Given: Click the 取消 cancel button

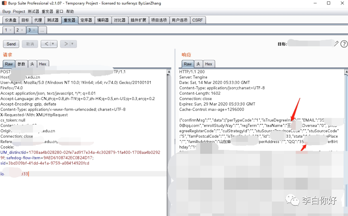Looking at the screenshot, I should (x=30, y=44).
